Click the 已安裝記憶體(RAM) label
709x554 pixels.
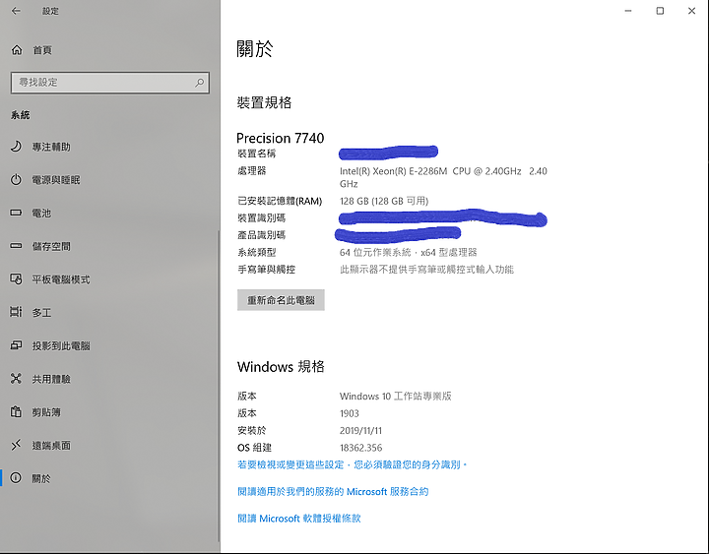280,201
